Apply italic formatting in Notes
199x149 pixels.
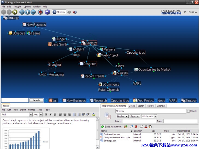51,115
